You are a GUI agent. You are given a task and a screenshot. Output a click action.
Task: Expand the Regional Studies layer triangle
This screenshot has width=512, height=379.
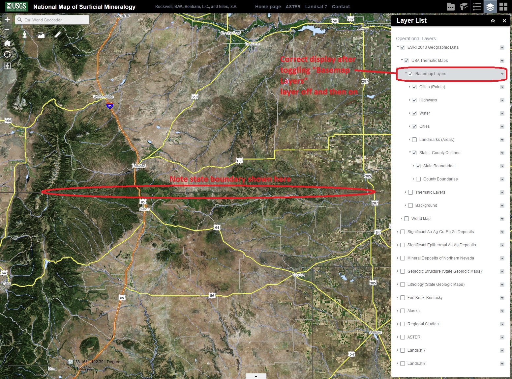pyautogui.click(x=398, y=324)
